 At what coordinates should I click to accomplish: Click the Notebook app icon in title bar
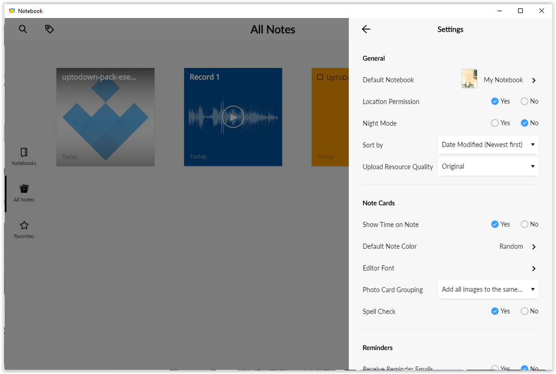tap(12, 11)
